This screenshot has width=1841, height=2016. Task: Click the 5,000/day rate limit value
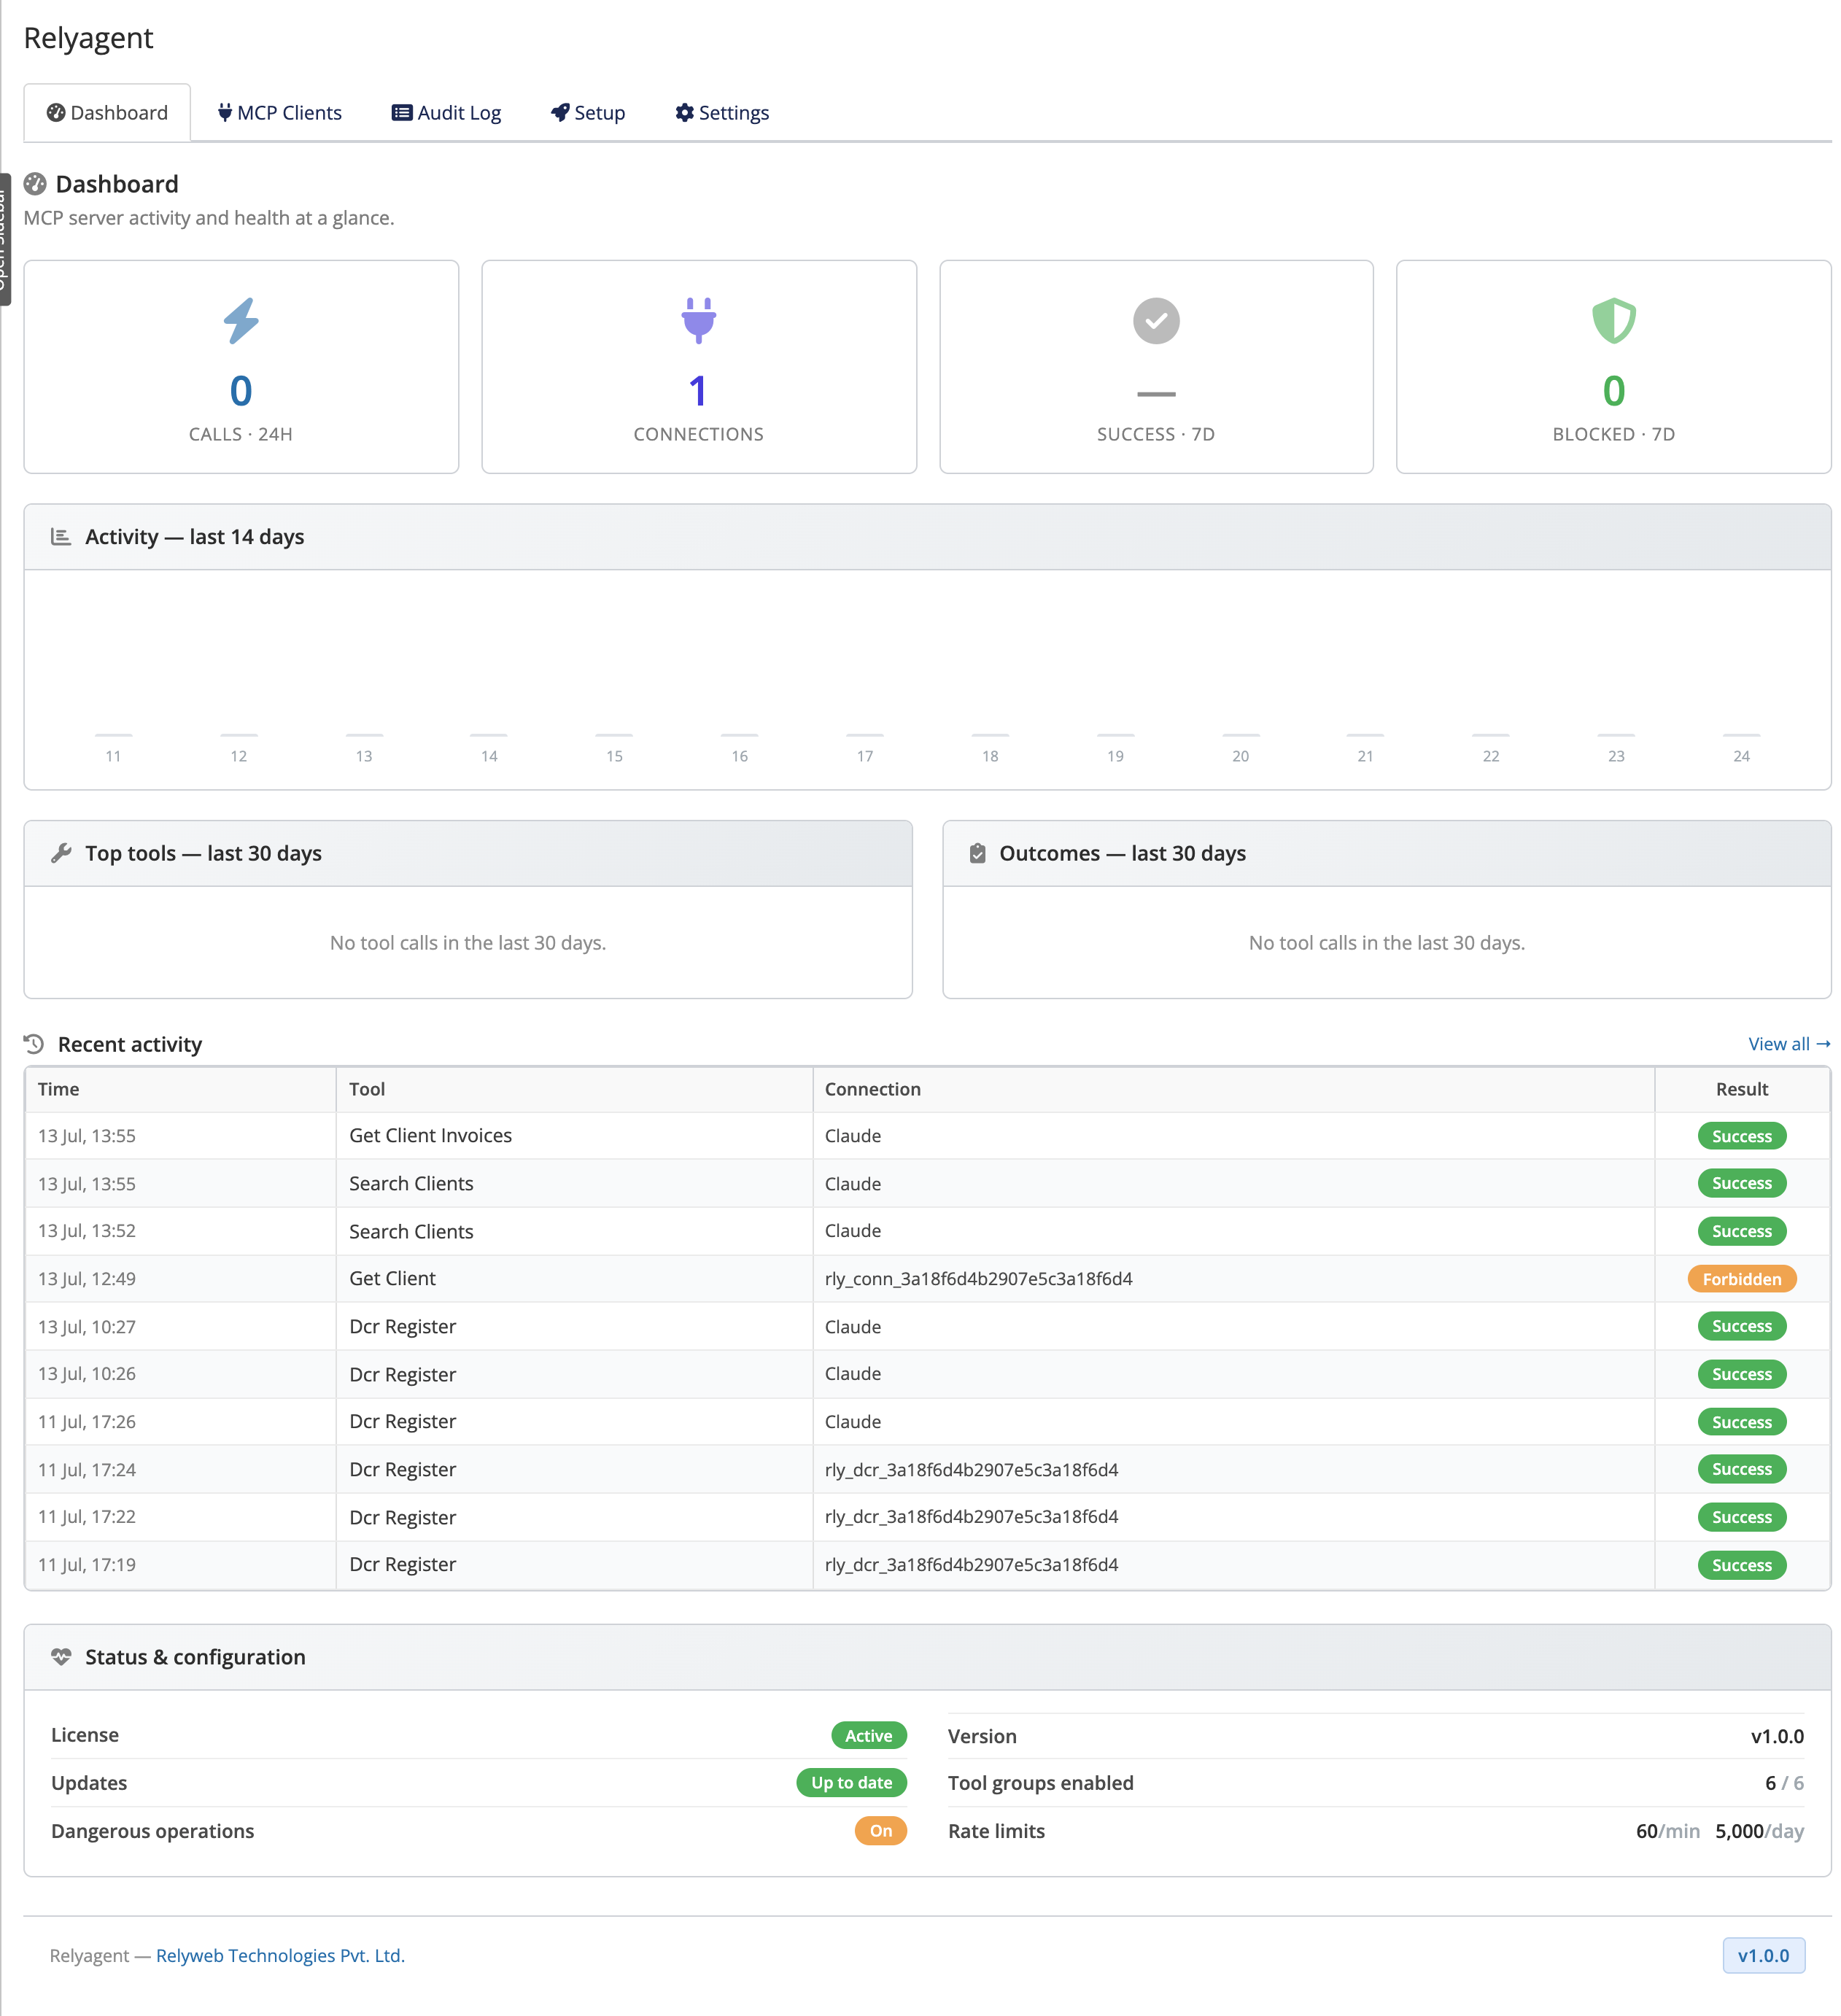[1759, 1831]
